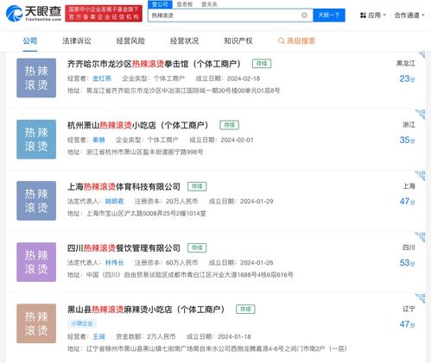Click the magnifier icon beside 高级搜索
The width and height of the screenshot is (431, 363).
[x=282, y=41]
